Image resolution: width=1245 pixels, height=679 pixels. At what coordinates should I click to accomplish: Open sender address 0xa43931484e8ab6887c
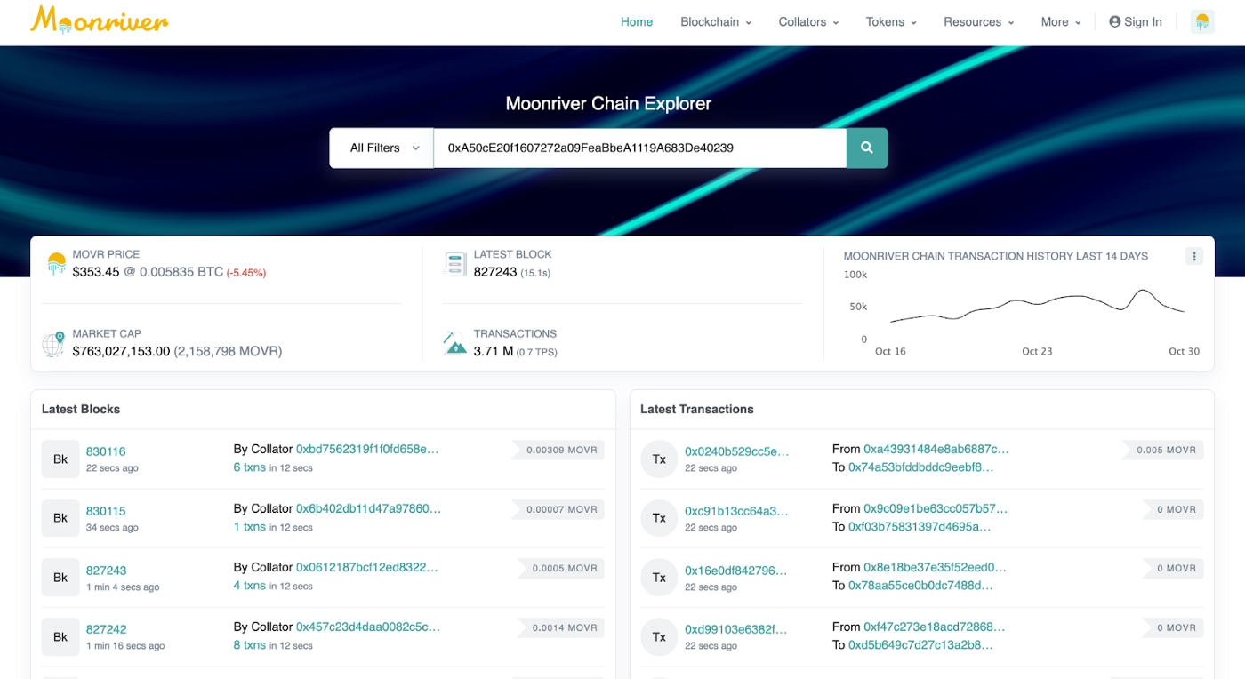(x=936, y=449)
